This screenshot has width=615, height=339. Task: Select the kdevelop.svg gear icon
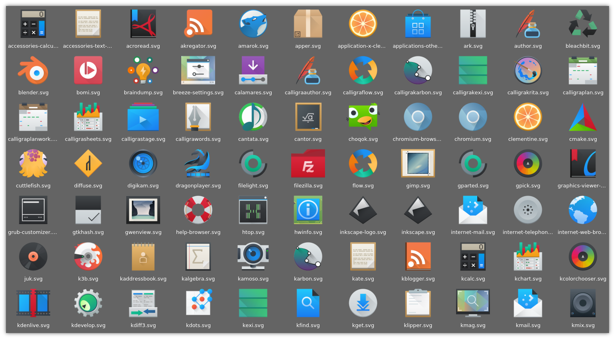(88, 303)
